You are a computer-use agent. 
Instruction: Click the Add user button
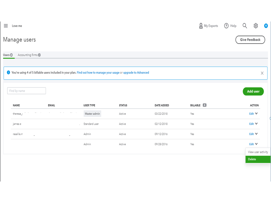click(253, 91)
